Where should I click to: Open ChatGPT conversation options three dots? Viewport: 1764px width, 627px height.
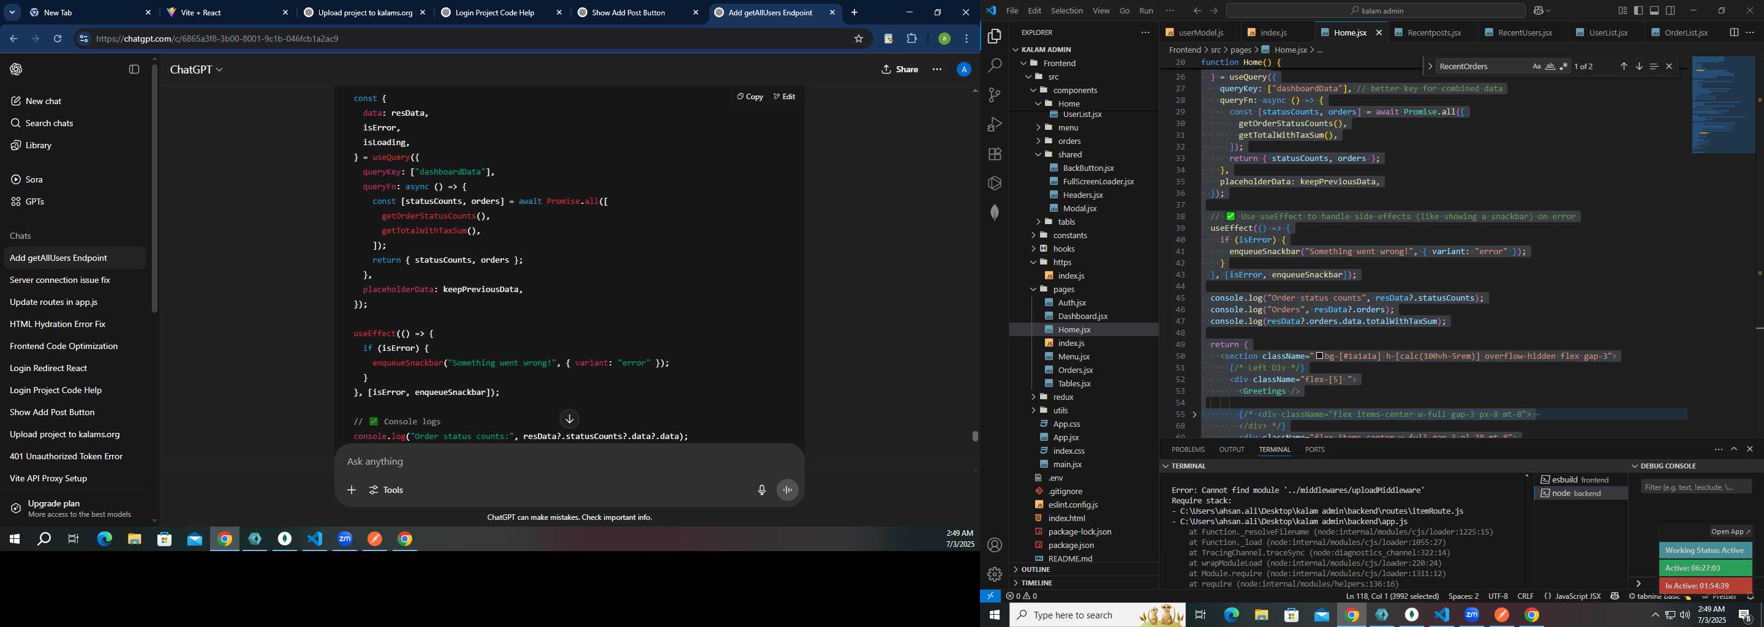pyautogui.click(x=937, y=69)
